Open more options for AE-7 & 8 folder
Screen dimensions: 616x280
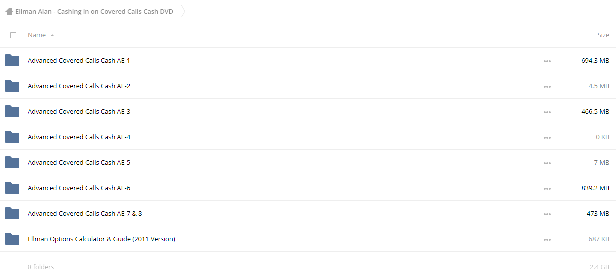click(x=547, y=214)
